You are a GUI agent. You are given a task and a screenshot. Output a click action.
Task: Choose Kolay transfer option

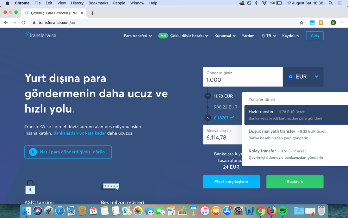296,154
